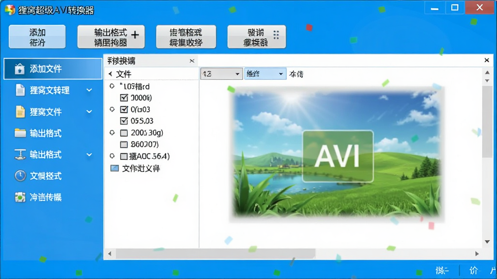
Task: Click the clock icon in the sidebar
Action: pos(20,176)
